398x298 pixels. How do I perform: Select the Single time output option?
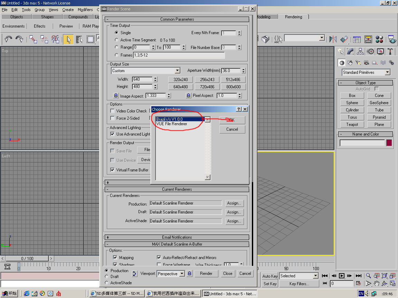coord(116,33)
